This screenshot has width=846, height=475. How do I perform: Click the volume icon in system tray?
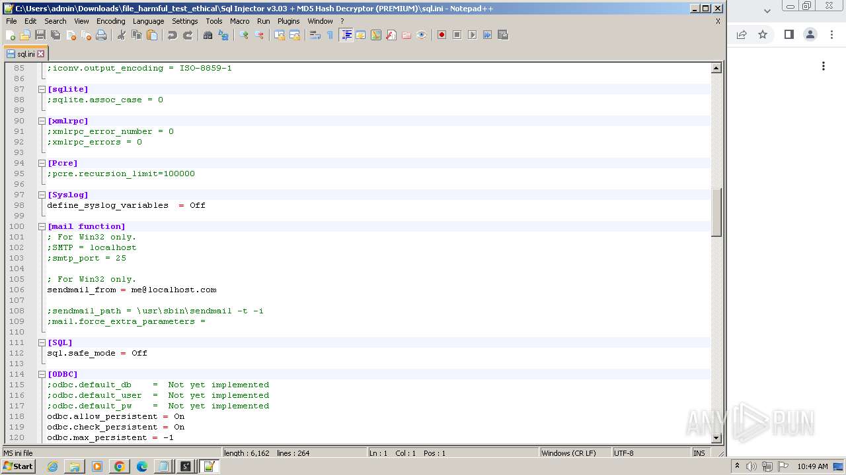pos(751,466)
